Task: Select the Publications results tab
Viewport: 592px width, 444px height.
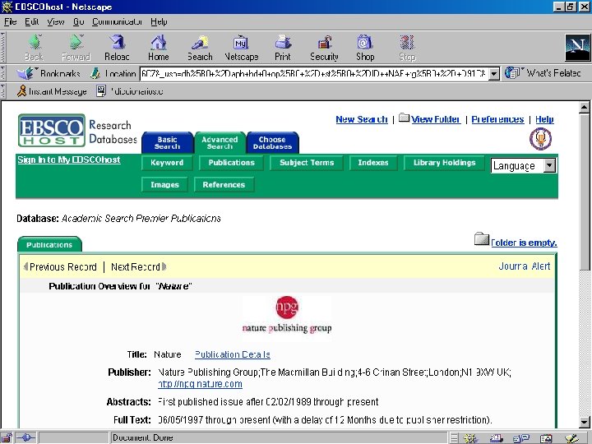Action: click(49, 245)
